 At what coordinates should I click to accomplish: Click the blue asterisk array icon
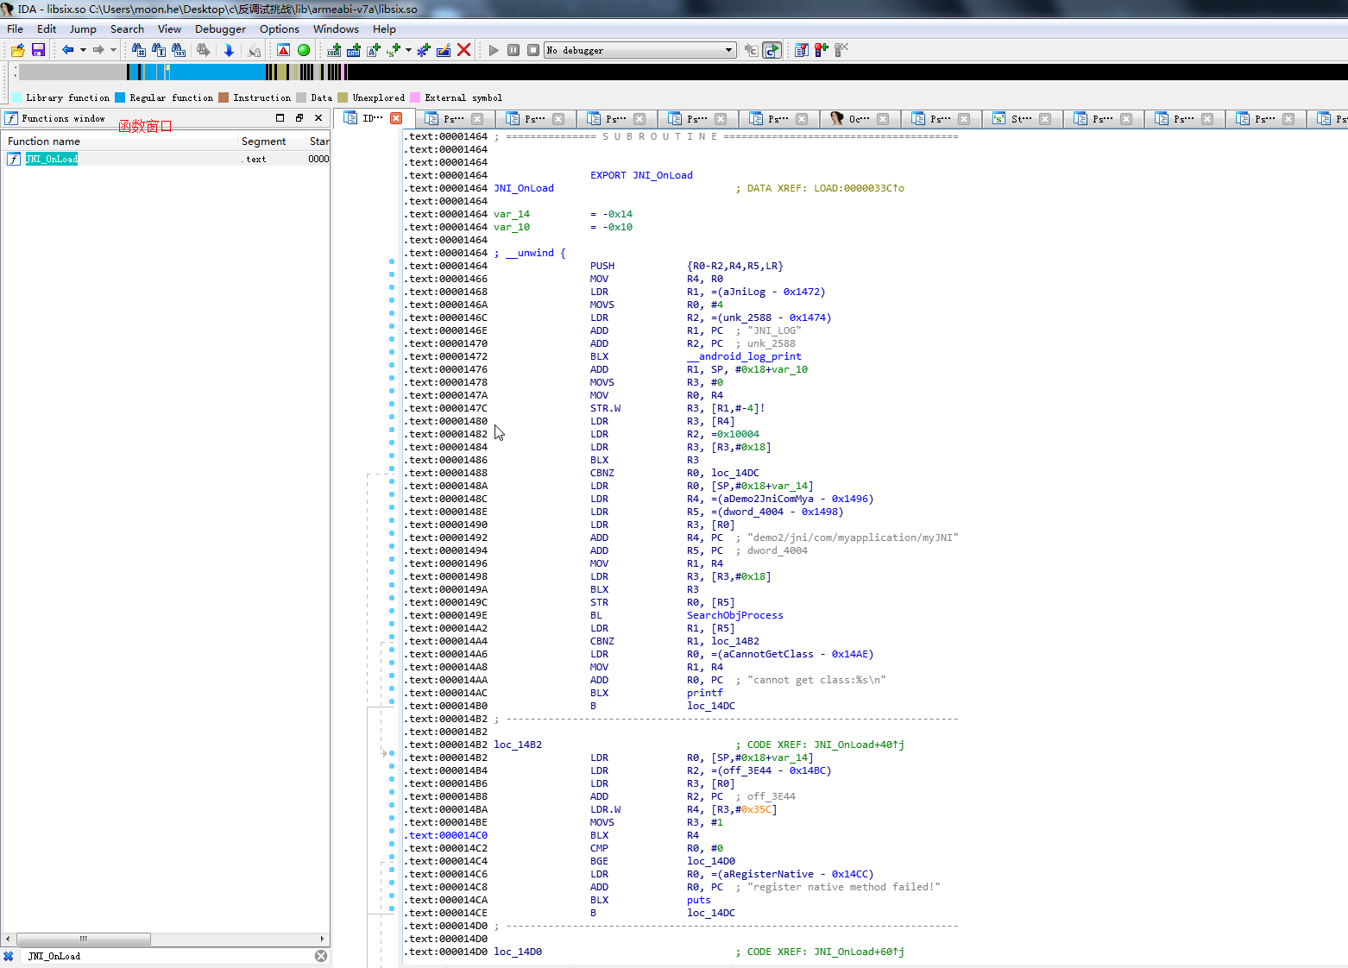[424, 50]
